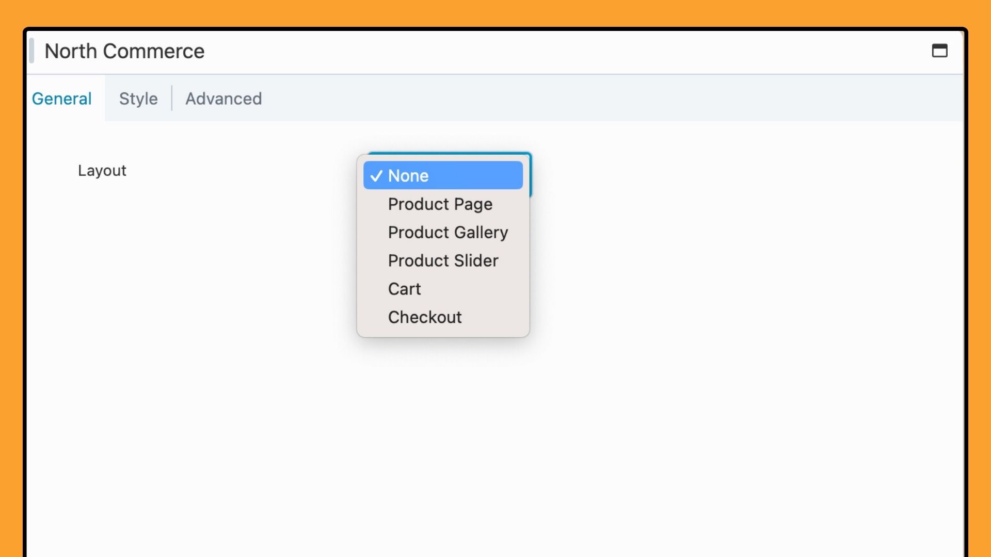
Task: Pick Product Gallery from the layout list
Action: [448, 233]
